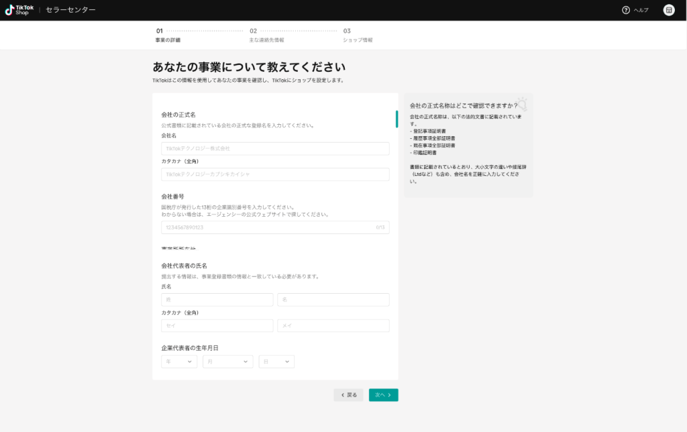The height and width of the screenshot is (432, 687).
Task: Select step 02 主な連絡先情報
Action: coord(261,35)
